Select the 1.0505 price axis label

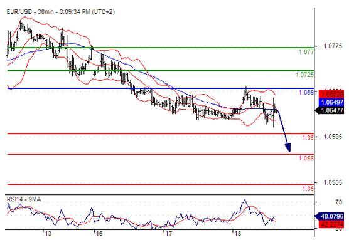(333, 183)
